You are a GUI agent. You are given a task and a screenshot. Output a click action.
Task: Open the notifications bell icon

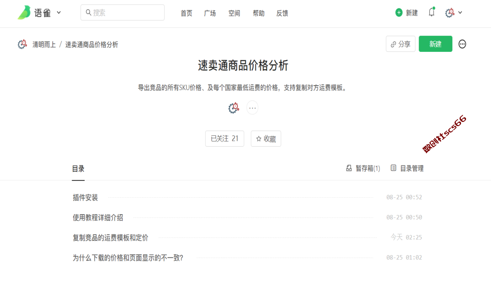click(x=432, y=12)
